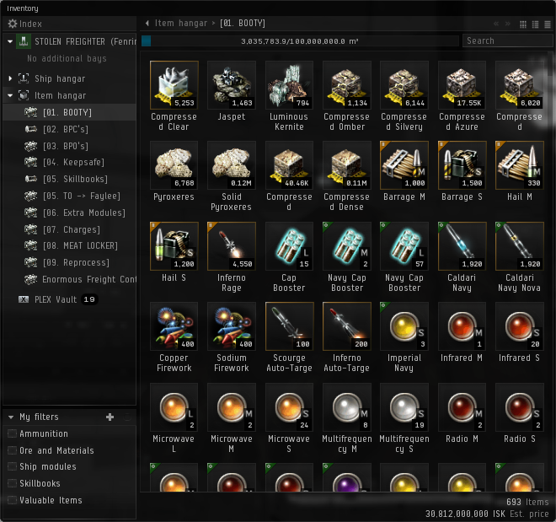Image resolution: width=556 pixels, height=522 pixels.
Task: Select the Compressed Omber item
Action: coord(347,85)
